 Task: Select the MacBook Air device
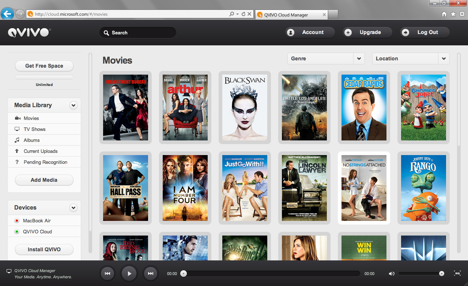(x=44, y=221)
